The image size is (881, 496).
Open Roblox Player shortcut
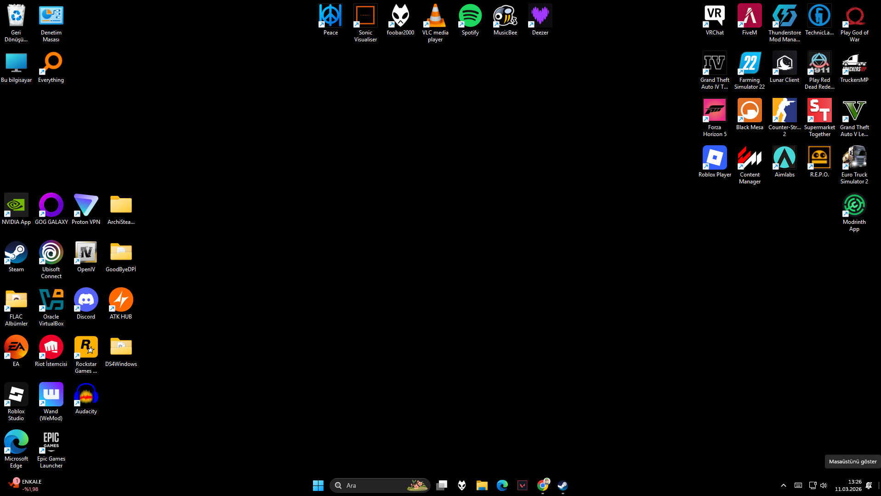(715, 162)
